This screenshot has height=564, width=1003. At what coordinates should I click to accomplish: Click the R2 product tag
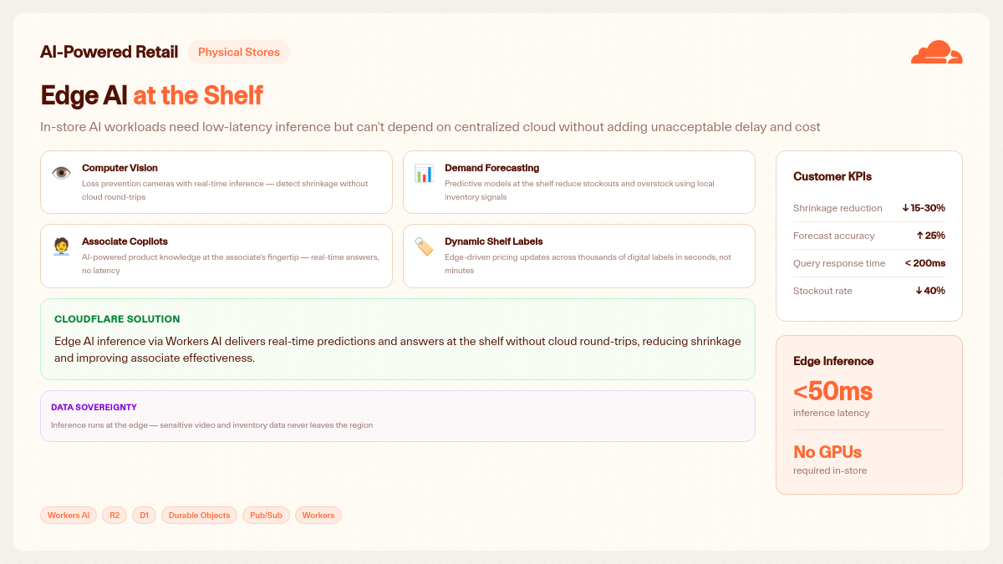115,516
